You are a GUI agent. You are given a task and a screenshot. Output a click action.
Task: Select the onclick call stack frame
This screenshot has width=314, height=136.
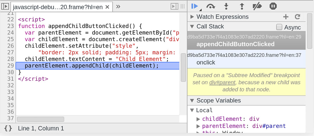pos(206,62)
